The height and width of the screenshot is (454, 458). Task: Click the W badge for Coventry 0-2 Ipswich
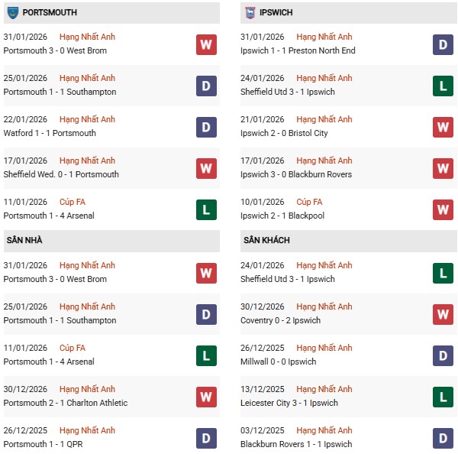coord(443,315)
